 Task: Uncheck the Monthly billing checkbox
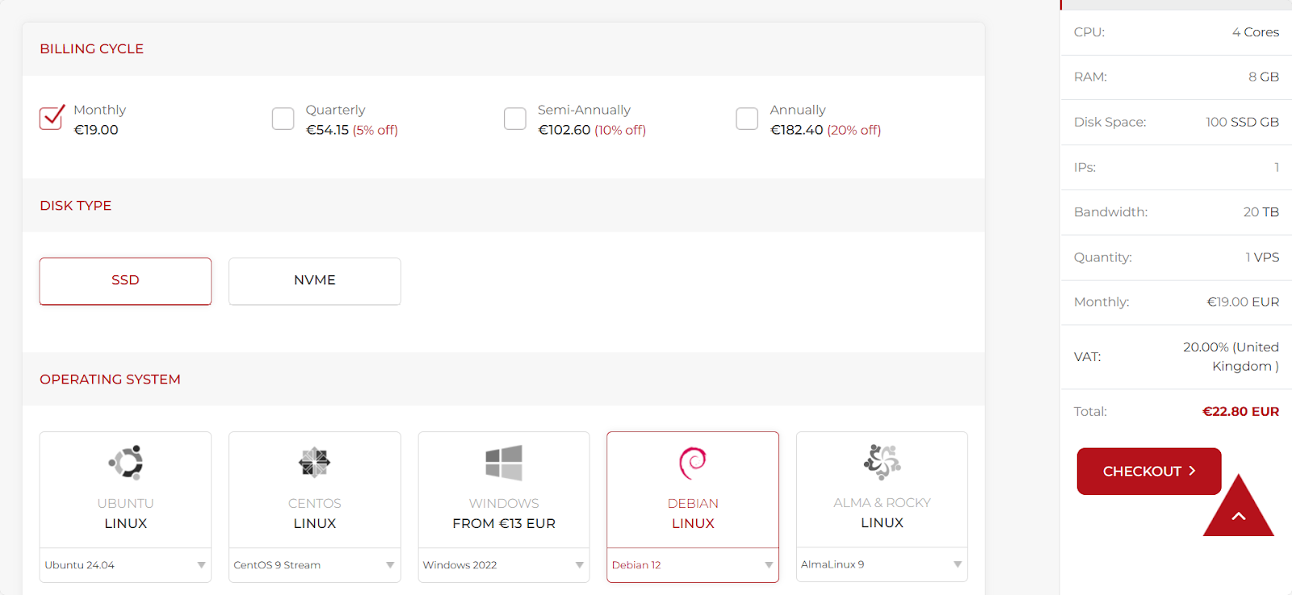pos(52,118)
